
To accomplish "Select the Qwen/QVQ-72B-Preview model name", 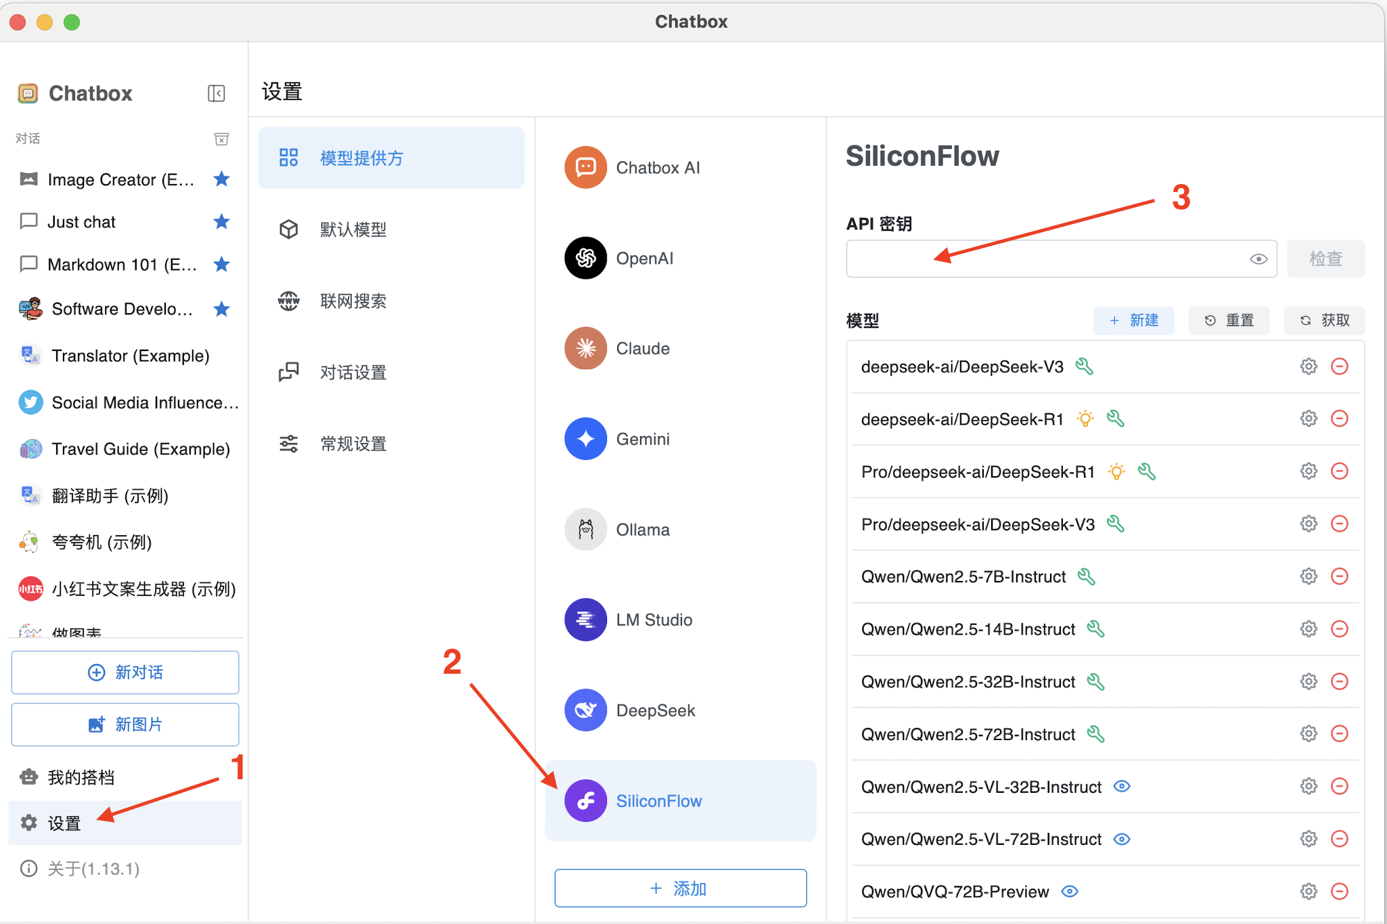I will coord(955,892).
